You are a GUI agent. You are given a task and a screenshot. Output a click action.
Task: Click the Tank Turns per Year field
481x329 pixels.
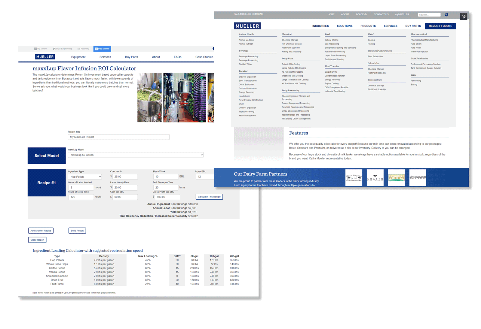click(166, 188)
